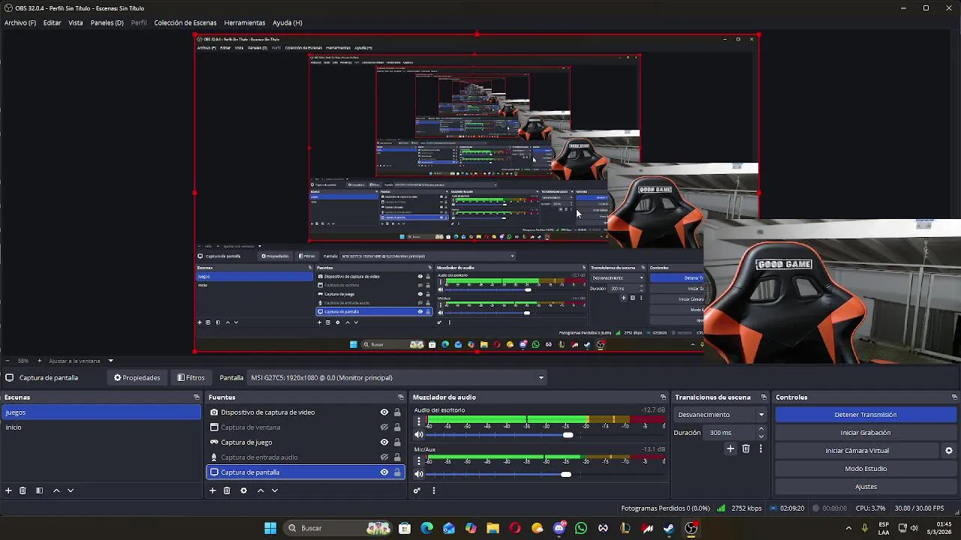Add a new scene with plus icon
Screen dimensions: 961x540
tap(8, 490)
